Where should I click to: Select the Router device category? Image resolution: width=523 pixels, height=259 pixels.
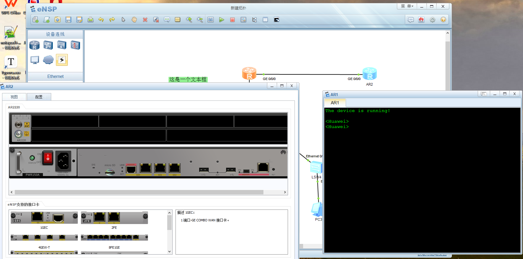coord(34,45)
